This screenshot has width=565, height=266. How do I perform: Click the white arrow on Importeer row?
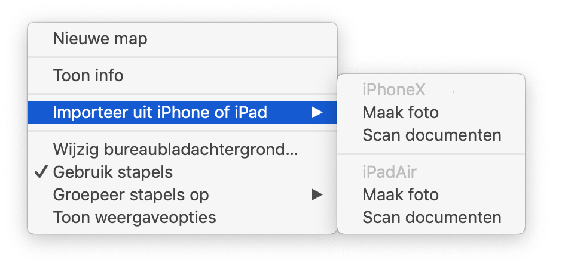coord(317,113)
